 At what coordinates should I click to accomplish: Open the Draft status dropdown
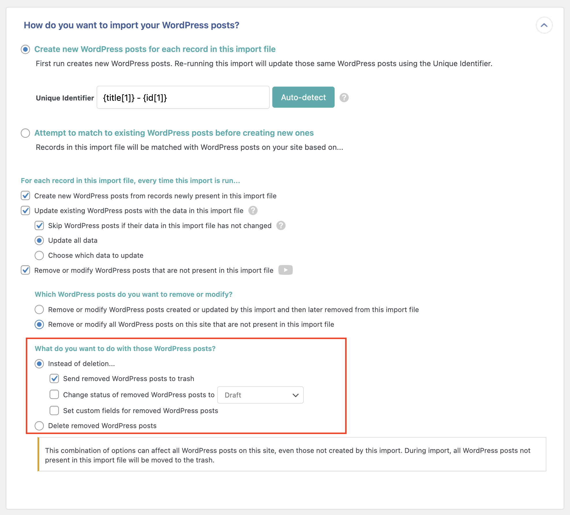coord(260,395)
